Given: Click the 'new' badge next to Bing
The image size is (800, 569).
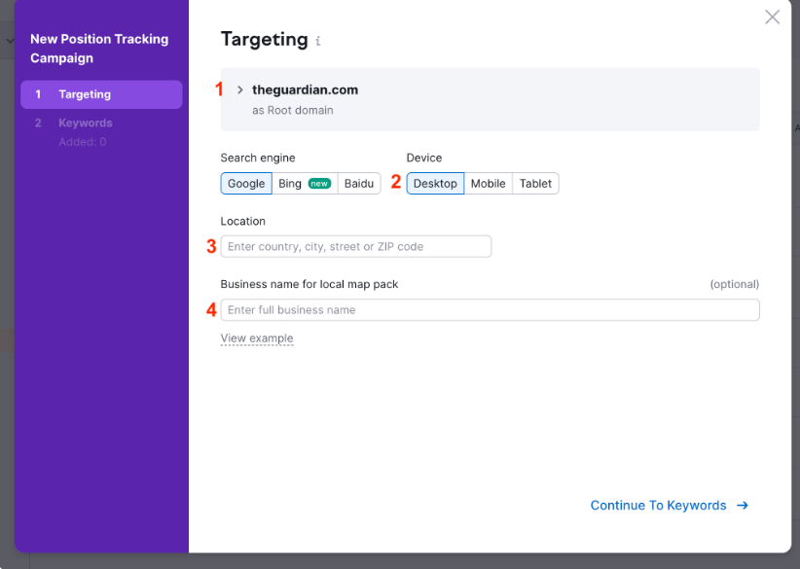Looking at the screenshot, I should [319, 184].
